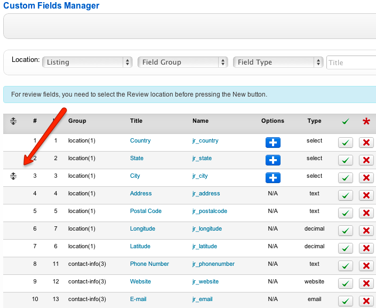This screenshot has height=308, width=376.
Task: Sort by the Group column header
Action: point(77,121)
